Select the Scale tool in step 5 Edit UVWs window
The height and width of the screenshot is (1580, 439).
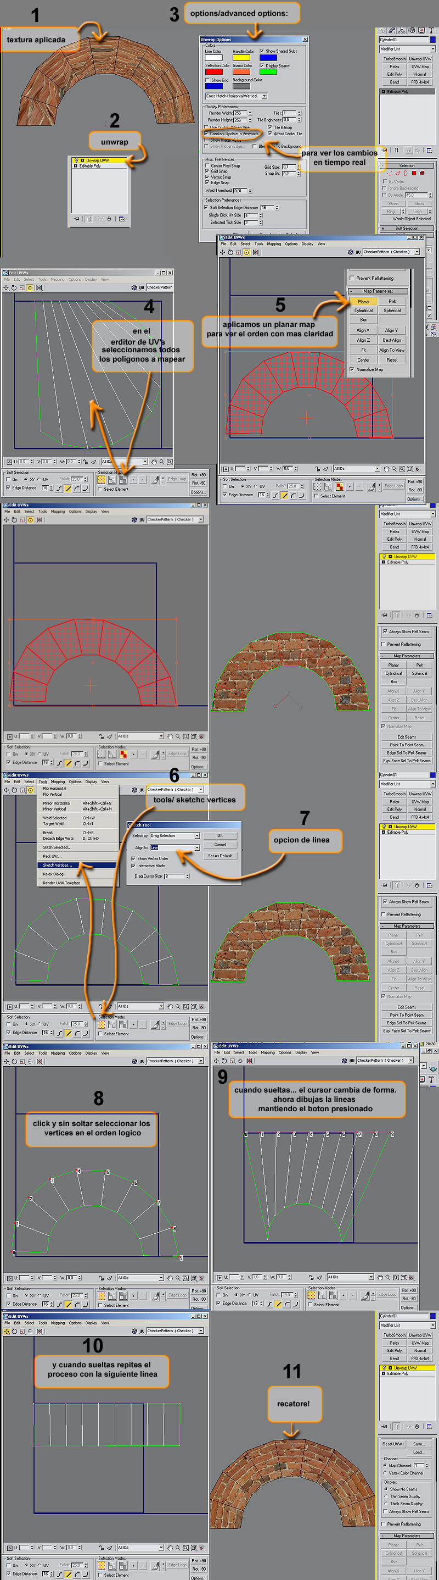(239, 252)
